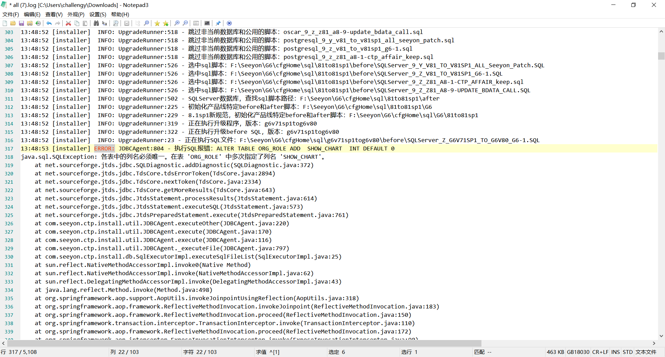Click the 选行 1 indicator in the status bar
665x357 pixels.
tap(409, 352)
